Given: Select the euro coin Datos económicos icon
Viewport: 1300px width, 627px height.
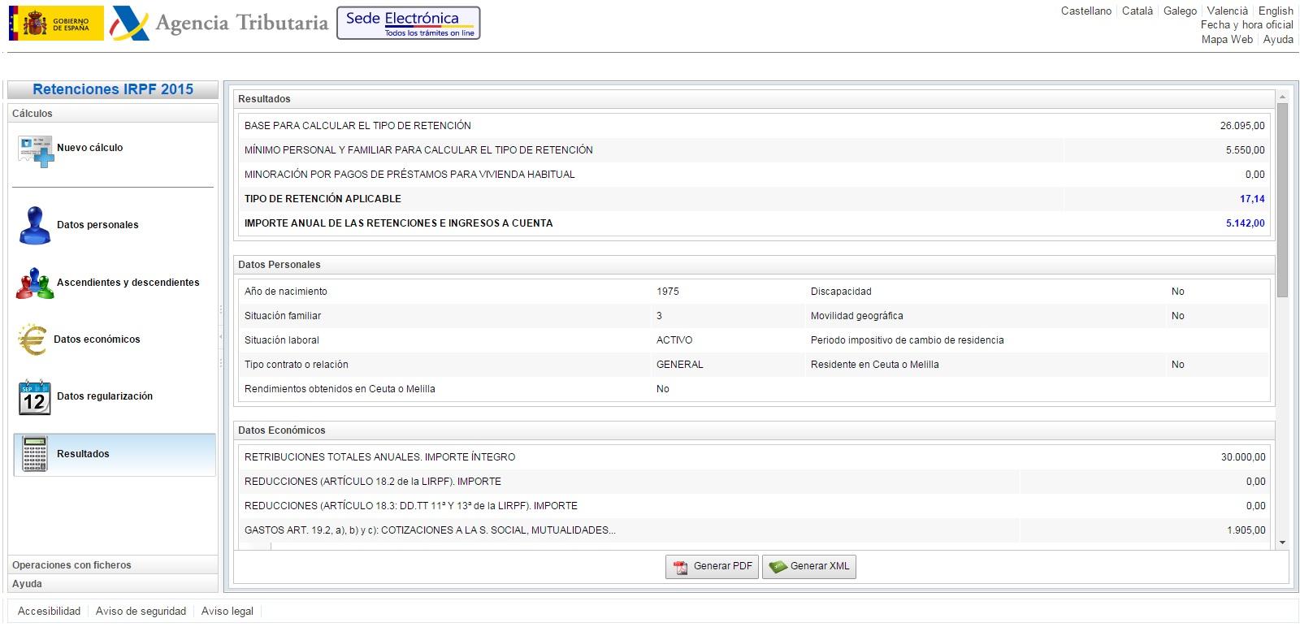Looking at the screenshot, I should coord(32,339).
